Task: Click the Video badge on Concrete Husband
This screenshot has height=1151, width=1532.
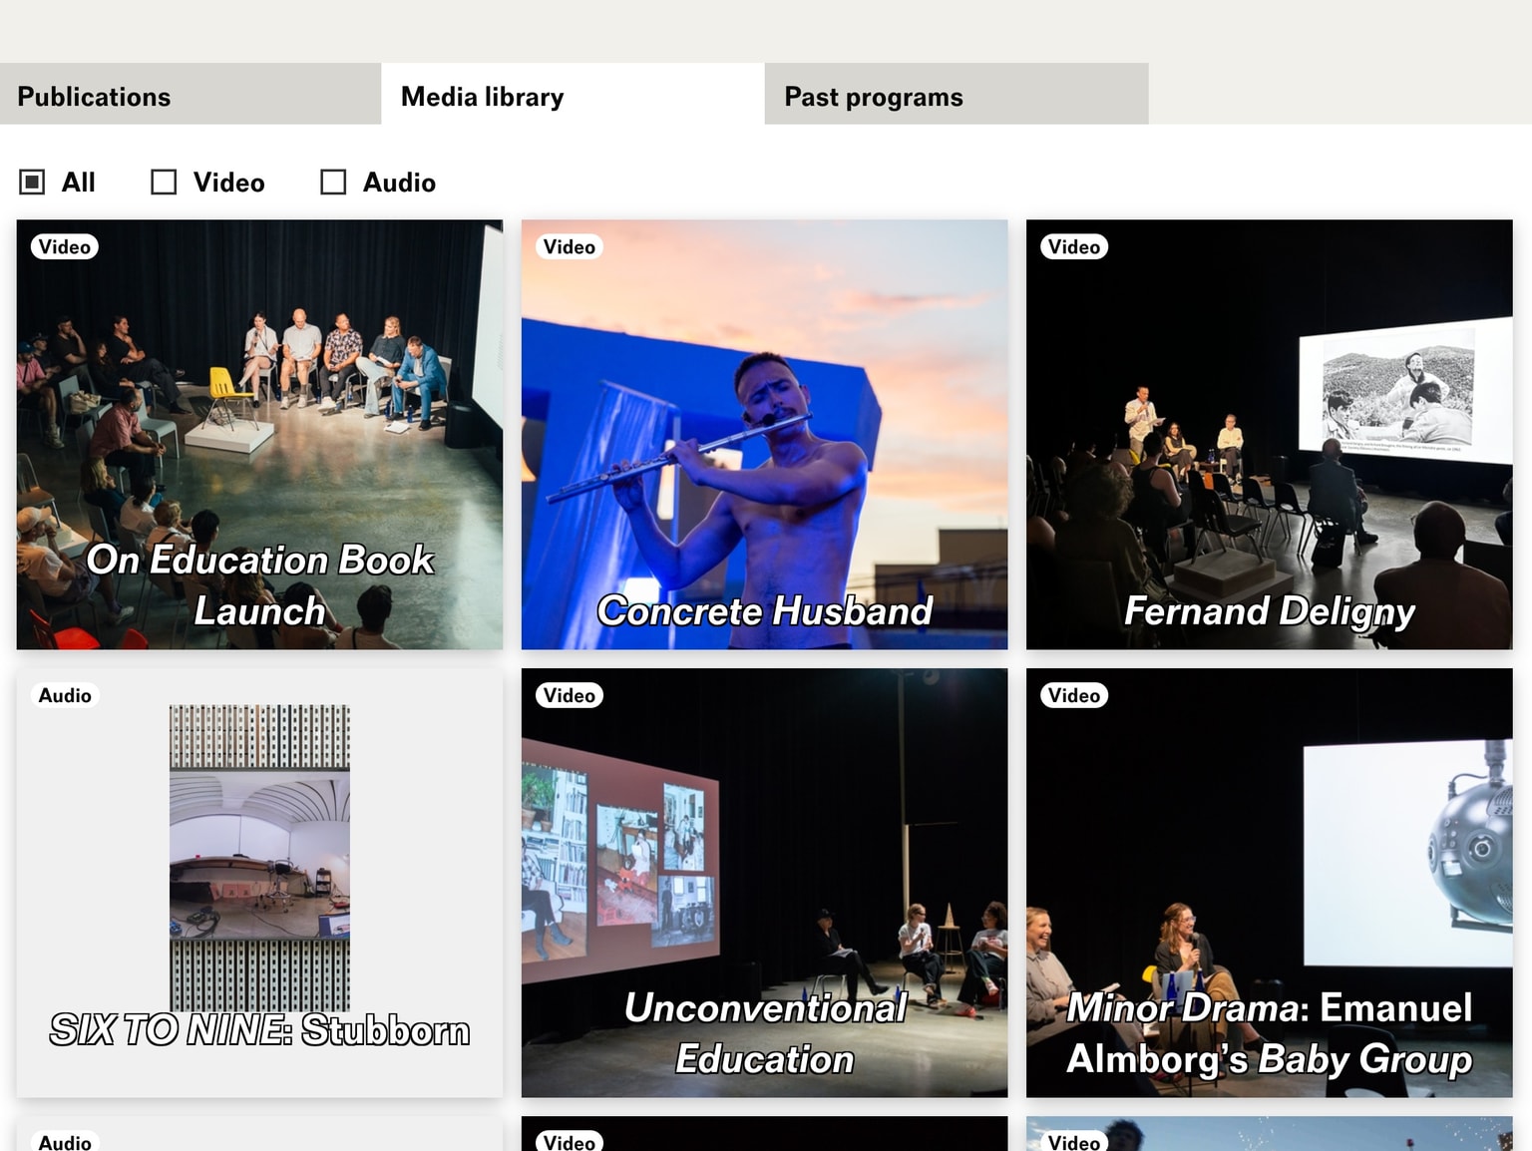Action: click(x=569, y=247)
